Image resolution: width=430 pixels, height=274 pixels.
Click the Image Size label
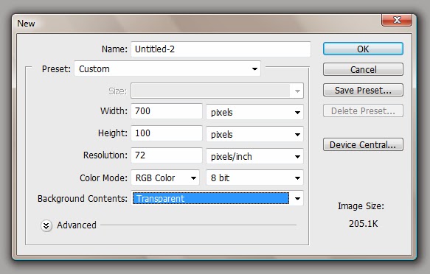(361, 205)
